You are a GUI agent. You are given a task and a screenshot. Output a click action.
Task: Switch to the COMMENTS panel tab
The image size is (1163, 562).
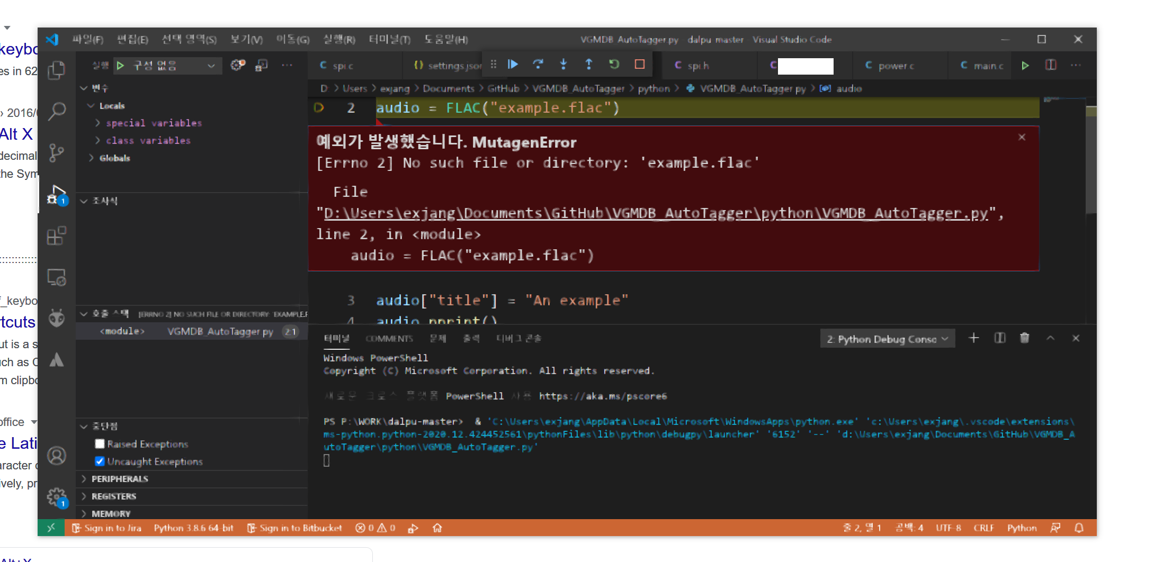click(389, 339)
